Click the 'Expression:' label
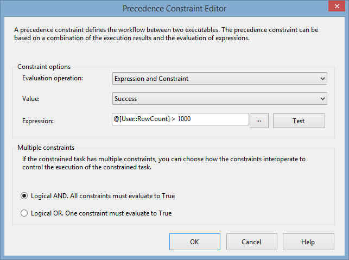Image resolution: width=349 pixels, height=260 pixels. click(x=38, y=121)
